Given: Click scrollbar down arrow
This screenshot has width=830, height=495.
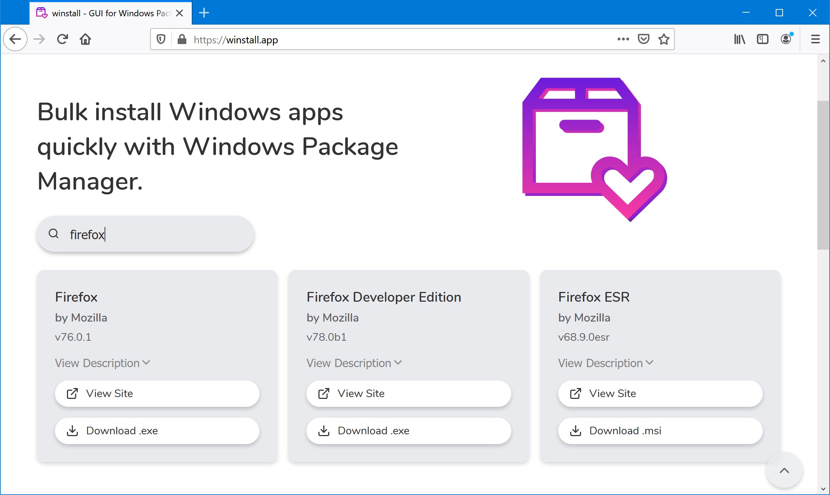Looking at the screenshot, I should tap(823, 489).
